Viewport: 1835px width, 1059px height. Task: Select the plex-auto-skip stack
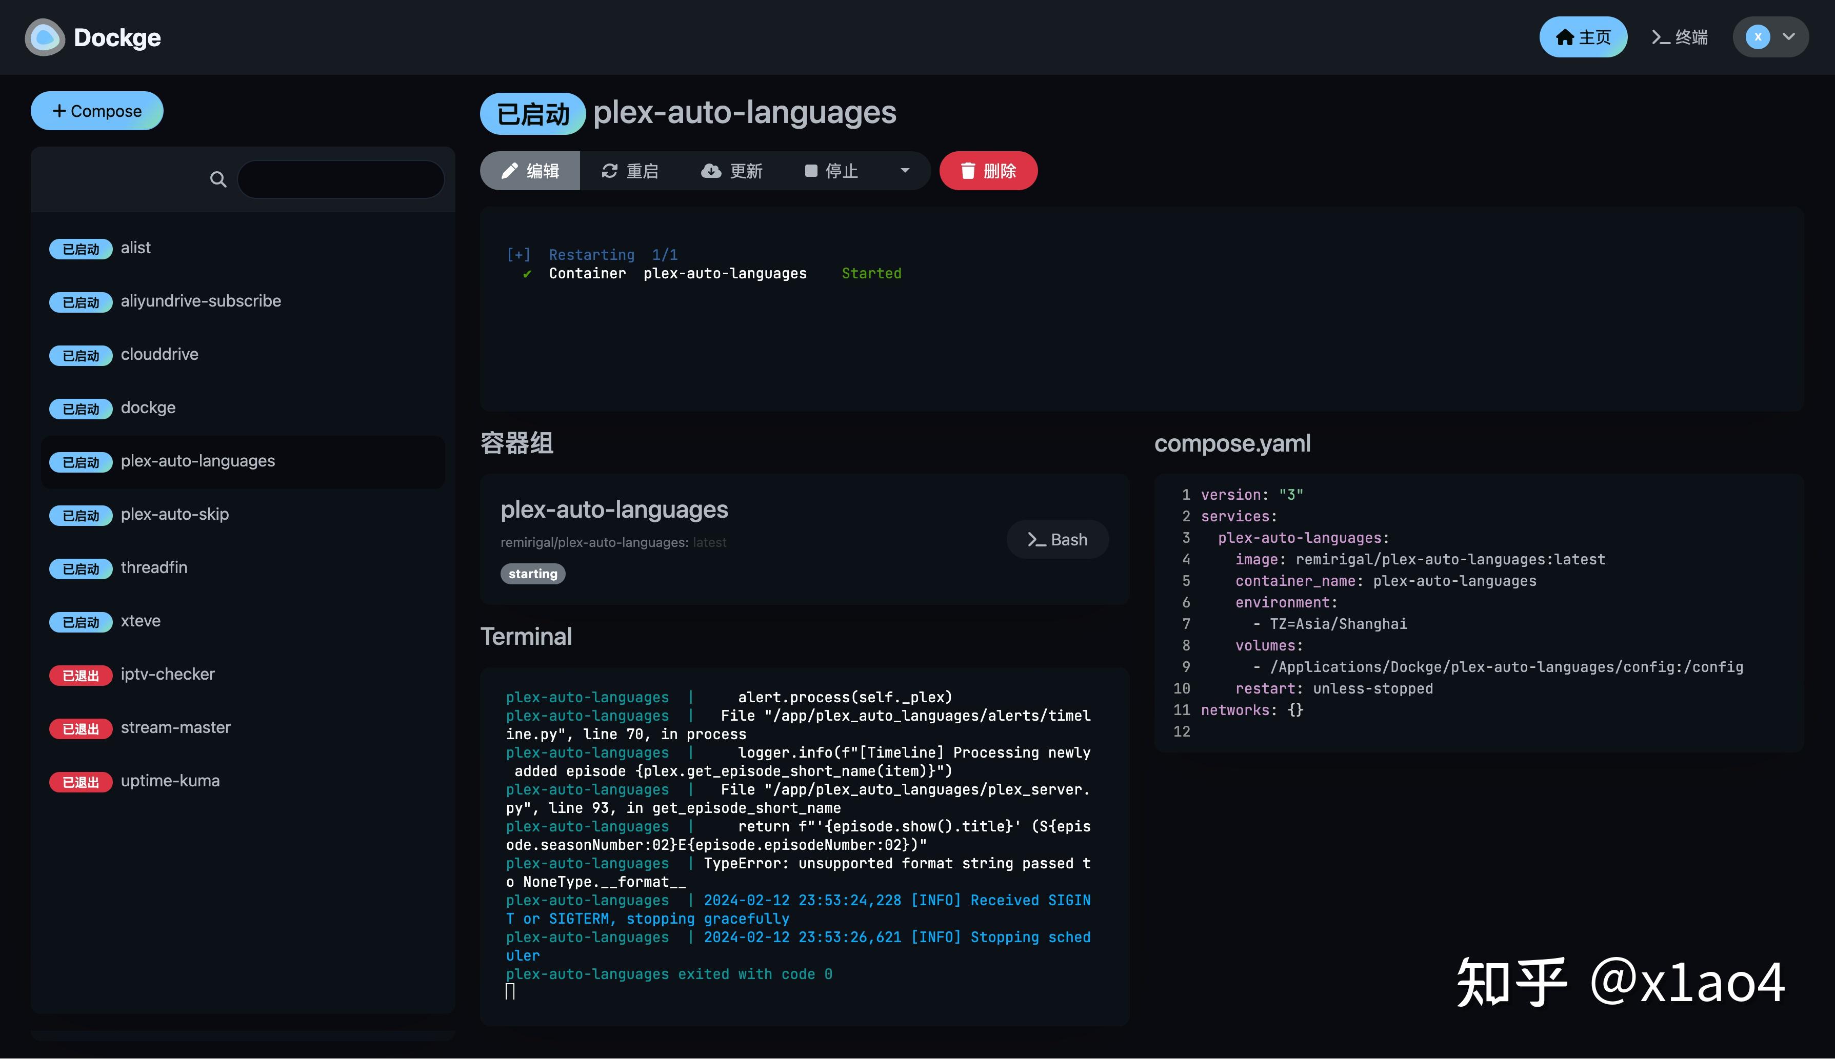pos(174,514)
